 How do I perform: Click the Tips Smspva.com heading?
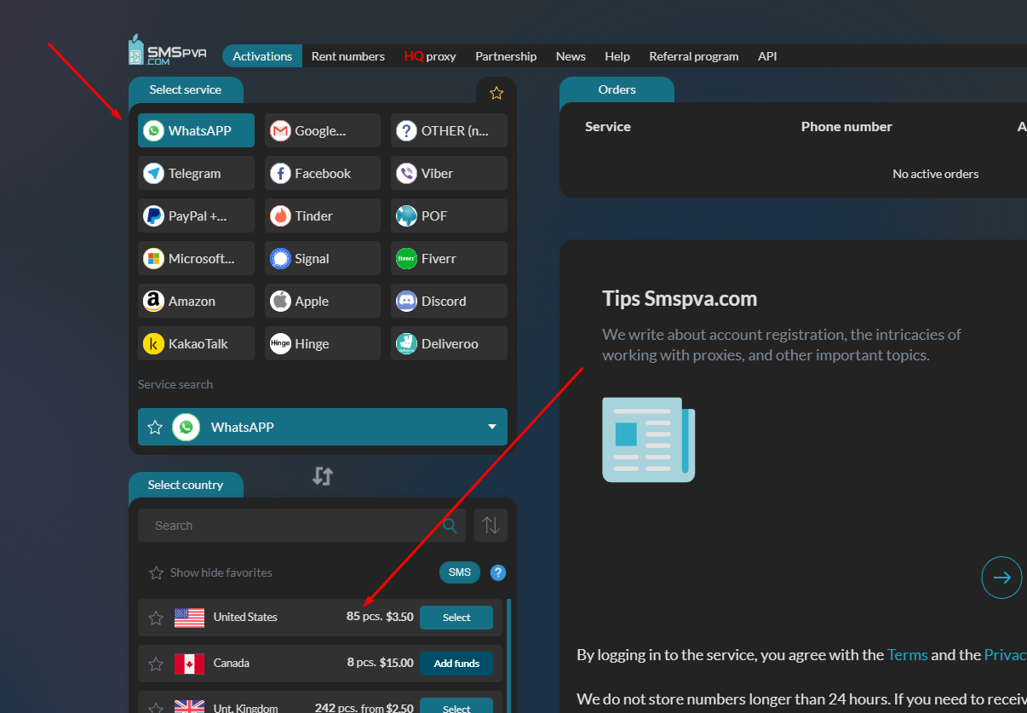pyautogui.click(x=680, y=299)
